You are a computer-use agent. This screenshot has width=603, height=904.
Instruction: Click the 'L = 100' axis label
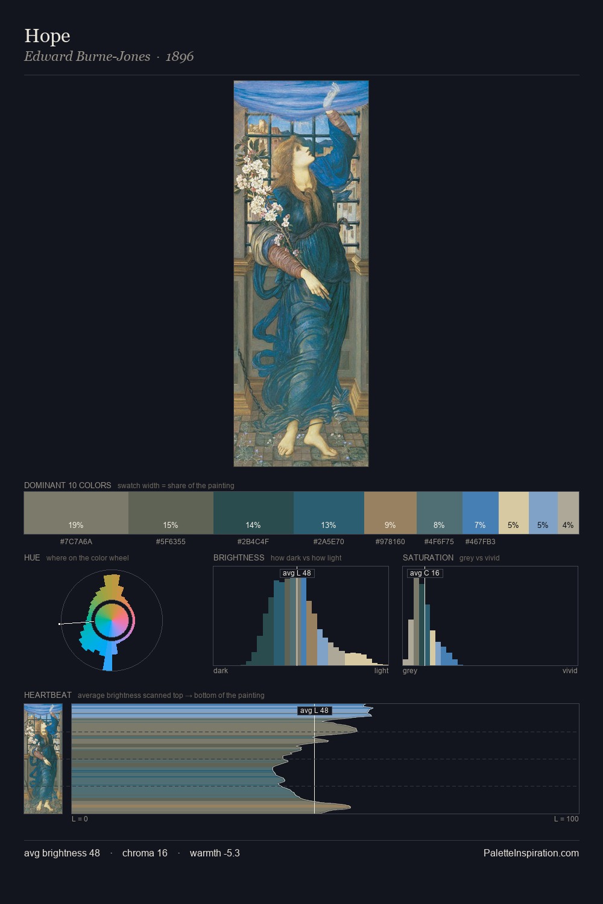pos(566,819)
